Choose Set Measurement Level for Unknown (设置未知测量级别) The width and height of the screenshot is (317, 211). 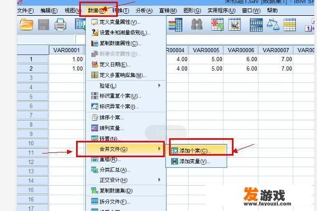click(125, 33)
